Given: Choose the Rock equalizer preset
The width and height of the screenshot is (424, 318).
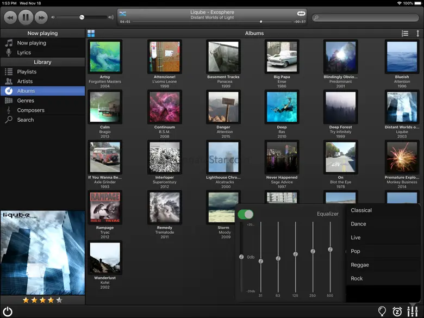Looking at the screenshot, I should click(x=383, y=278).
